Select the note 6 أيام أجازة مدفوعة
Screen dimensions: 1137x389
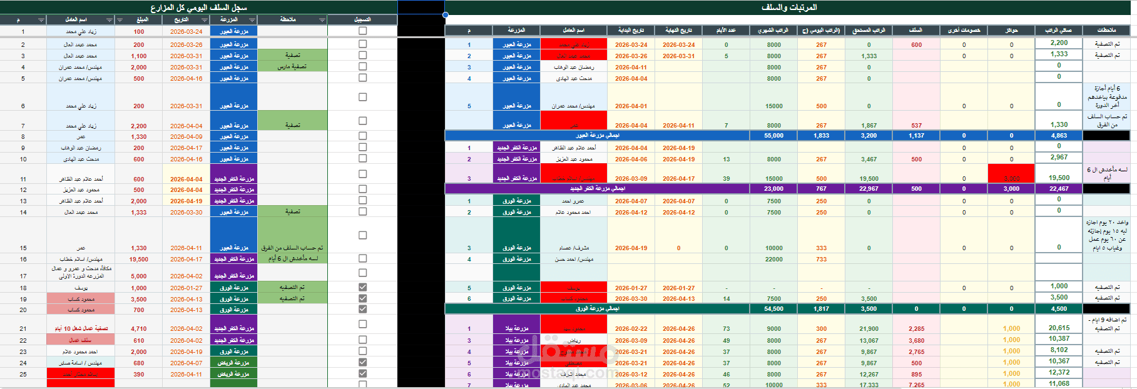click(x=1106, y=97)
